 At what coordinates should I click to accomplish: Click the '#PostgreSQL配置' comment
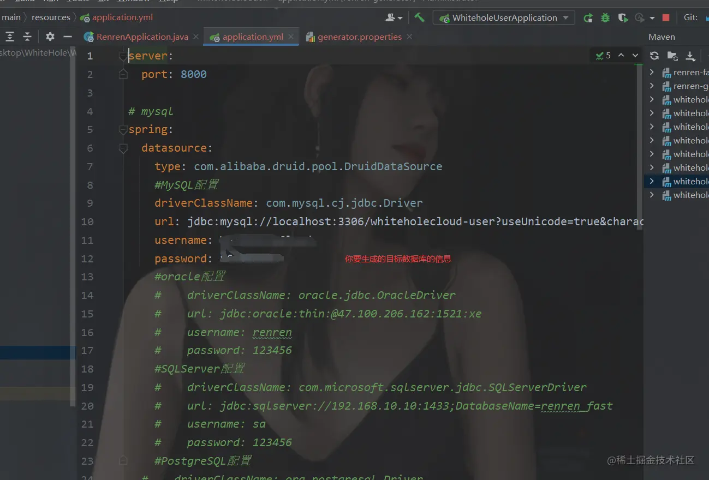coord(203,461)
